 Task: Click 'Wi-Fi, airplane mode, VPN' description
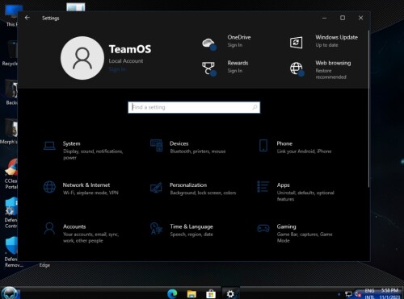coord(90,193)
